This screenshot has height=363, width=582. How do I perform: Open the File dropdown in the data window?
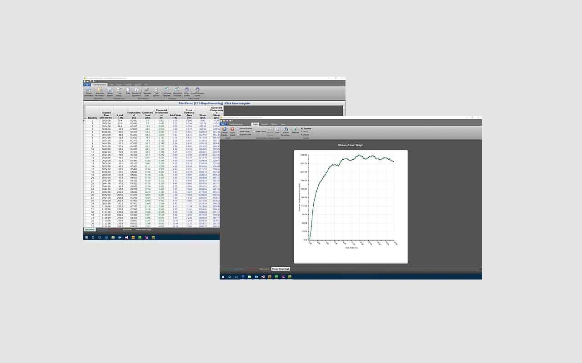pos(87,85)
